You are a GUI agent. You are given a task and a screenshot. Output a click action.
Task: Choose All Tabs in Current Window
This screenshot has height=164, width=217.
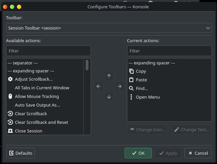pyautogui.click(x=42, y=88)
